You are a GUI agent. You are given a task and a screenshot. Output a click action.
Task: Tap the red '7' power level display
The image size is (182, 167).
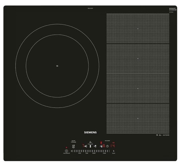pos(83,146)
